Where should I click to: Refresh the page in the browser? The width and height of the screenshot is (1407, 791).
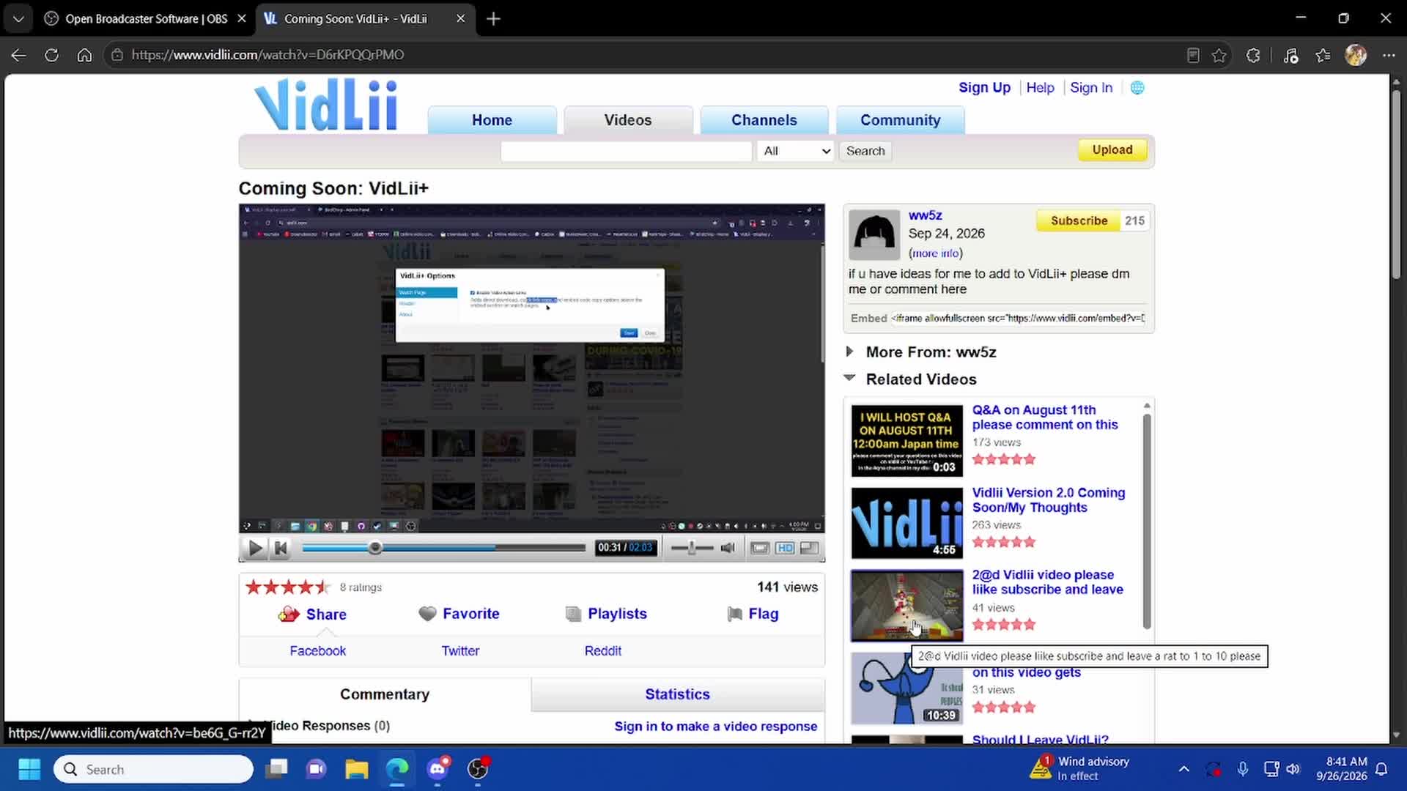pos(51,55)
